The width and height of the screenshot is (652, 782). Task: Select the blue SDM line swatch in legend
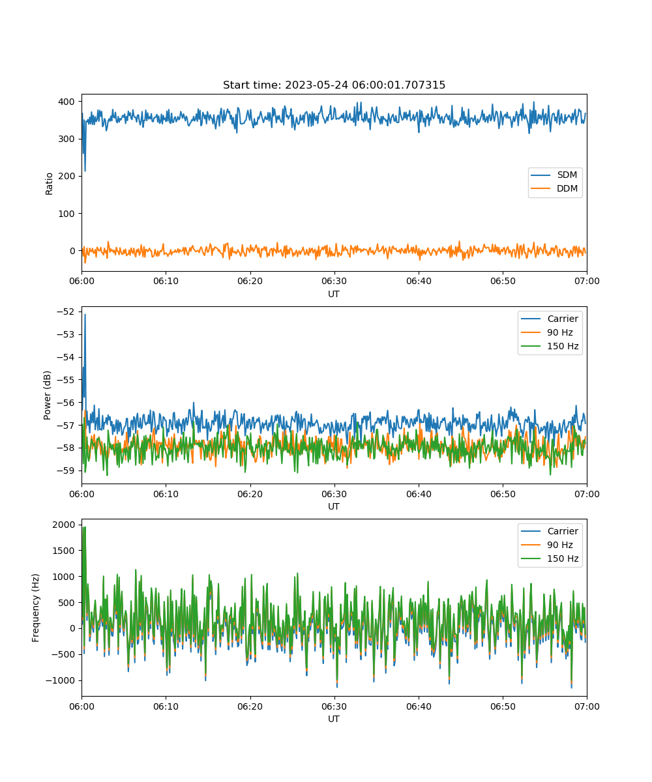[x=542, y=175]
